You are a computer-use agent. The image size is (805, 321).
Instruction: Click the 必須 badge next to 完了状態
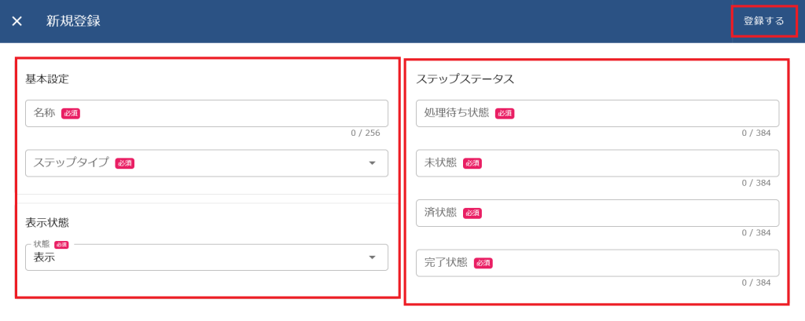pos(483,263)
